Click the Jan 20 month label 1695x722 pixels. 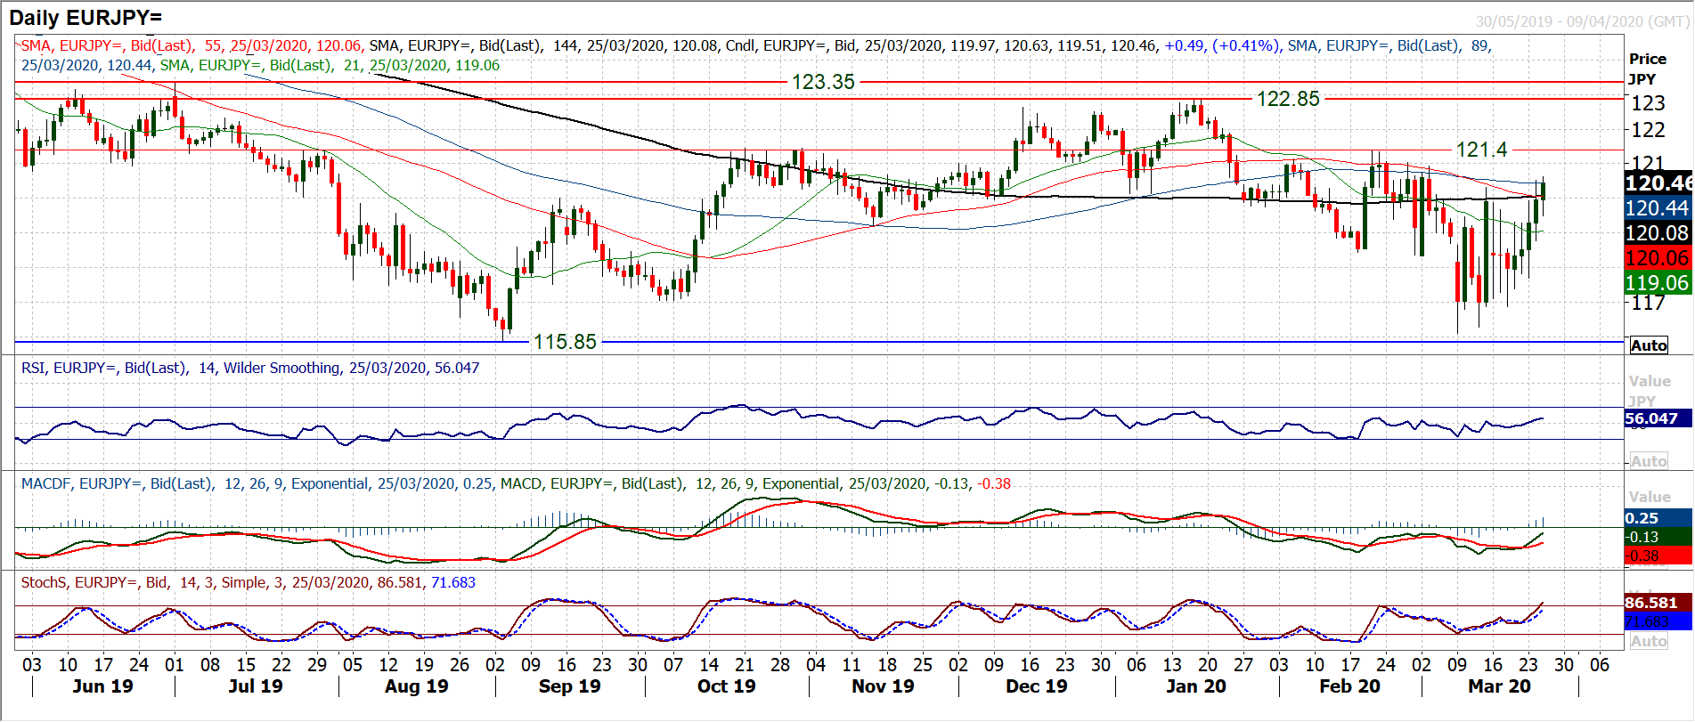(x=1196, y=686)
